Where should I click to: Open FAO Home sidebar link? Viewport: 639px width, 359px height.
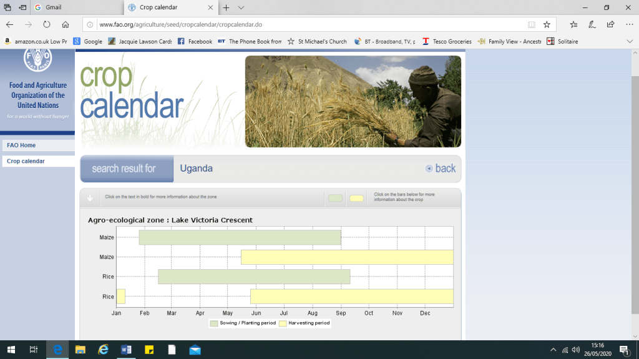click(21, 145)
